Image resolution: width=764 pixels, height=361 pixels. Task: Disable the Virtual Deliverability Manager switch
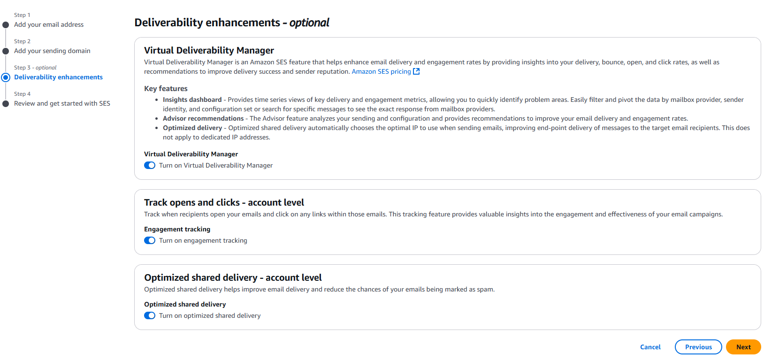[x=150, y=165]
